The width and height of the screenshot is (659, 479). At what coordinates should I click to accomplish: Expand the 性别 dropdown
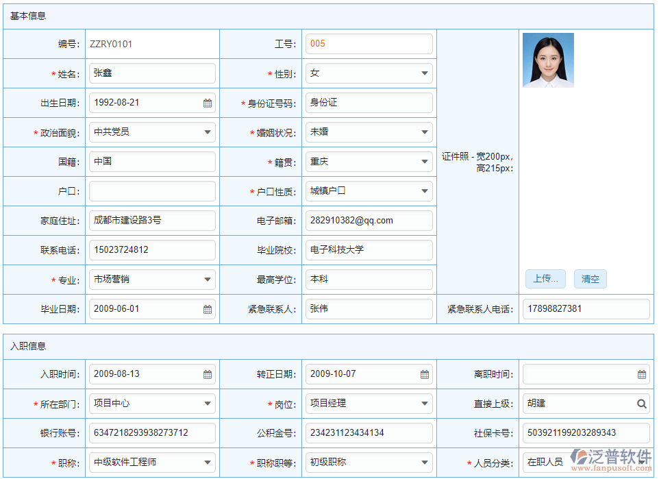tap(425, 73)
